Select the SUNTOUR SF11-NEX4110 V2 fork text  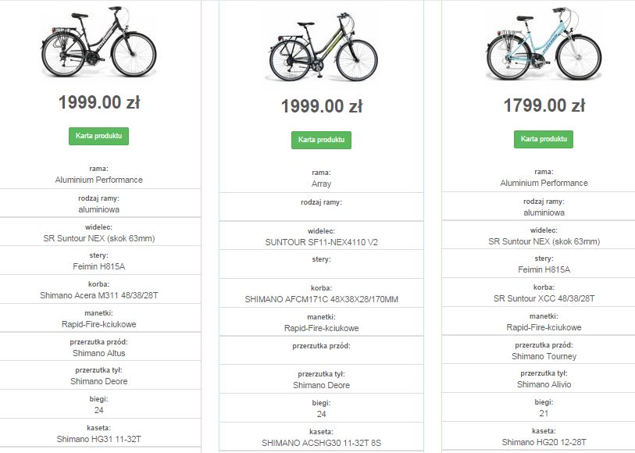pos(321,242)
